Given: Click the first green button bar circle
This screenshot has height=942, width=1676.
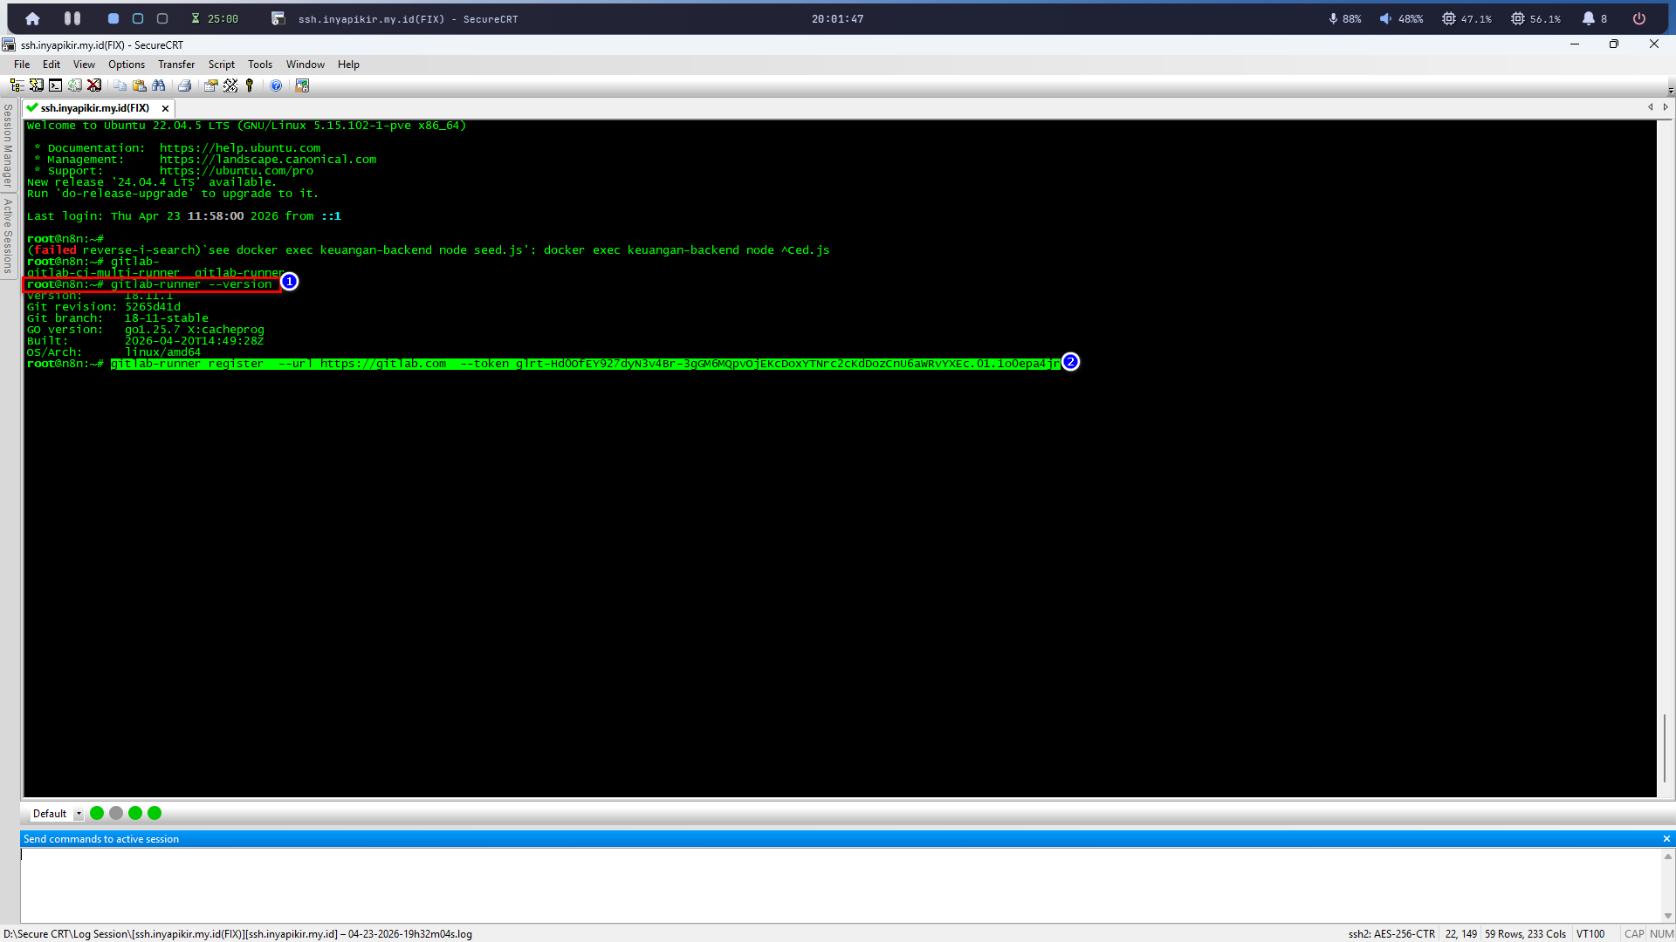Looking at the screenshot, I should [97, 813].
